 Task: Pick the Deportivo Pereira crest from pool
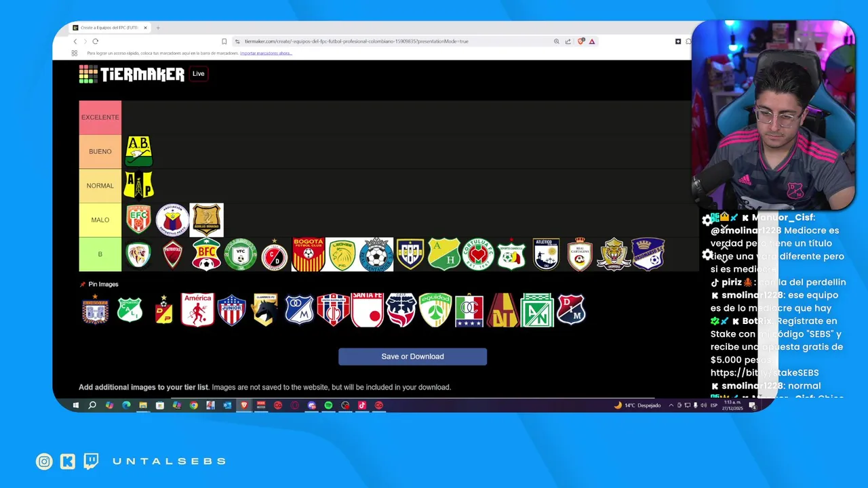[163, 310]
